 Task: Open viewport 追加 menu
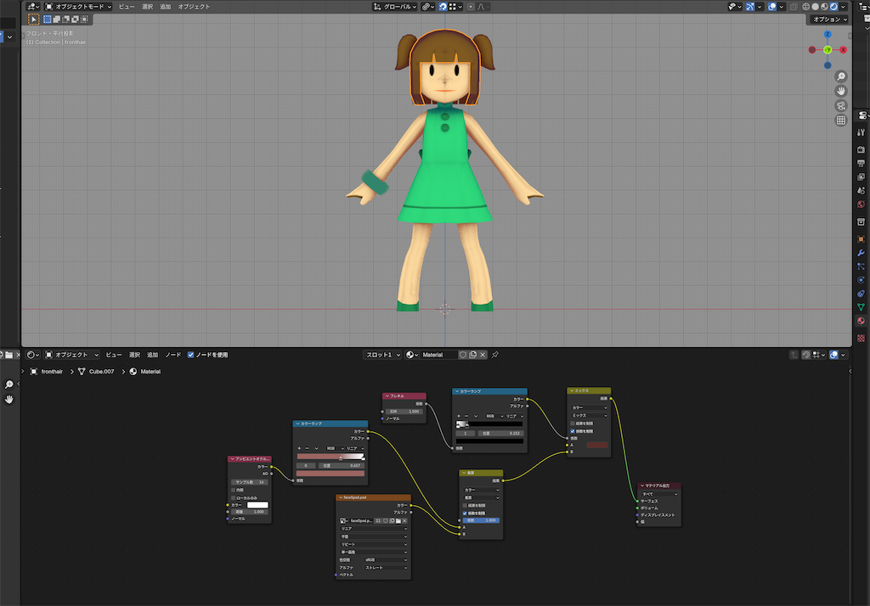[166, 7]
